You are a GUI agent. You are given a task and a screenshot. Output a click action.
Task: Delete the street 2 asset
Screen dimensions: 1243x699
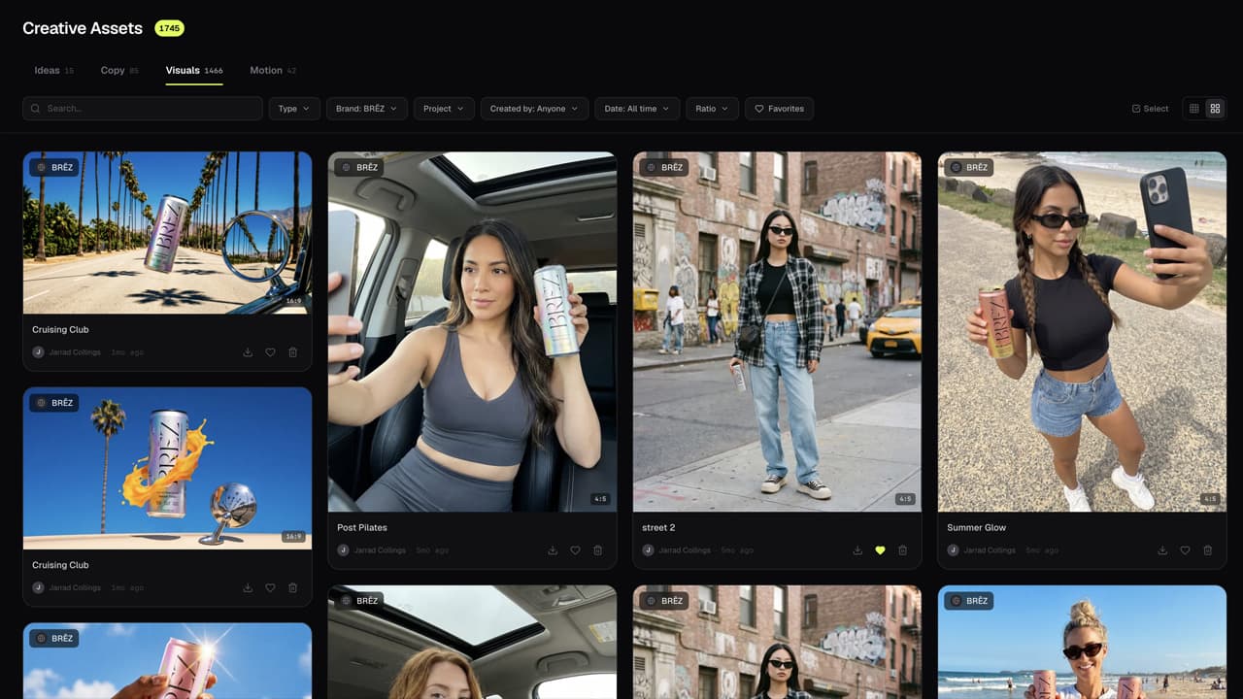(903, 550)
